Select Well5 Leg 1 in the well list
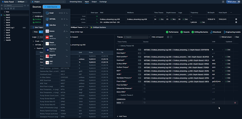Viewport: 242px width, 119px height. point(15,28)
